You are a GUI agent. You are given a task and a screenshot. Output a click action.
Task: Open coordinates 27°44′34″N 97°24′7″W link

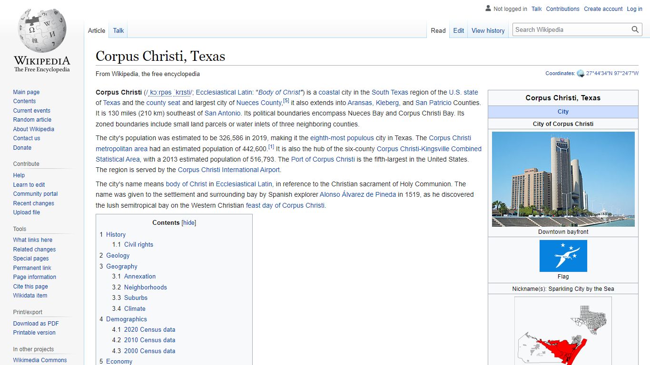tap(612, 74)
